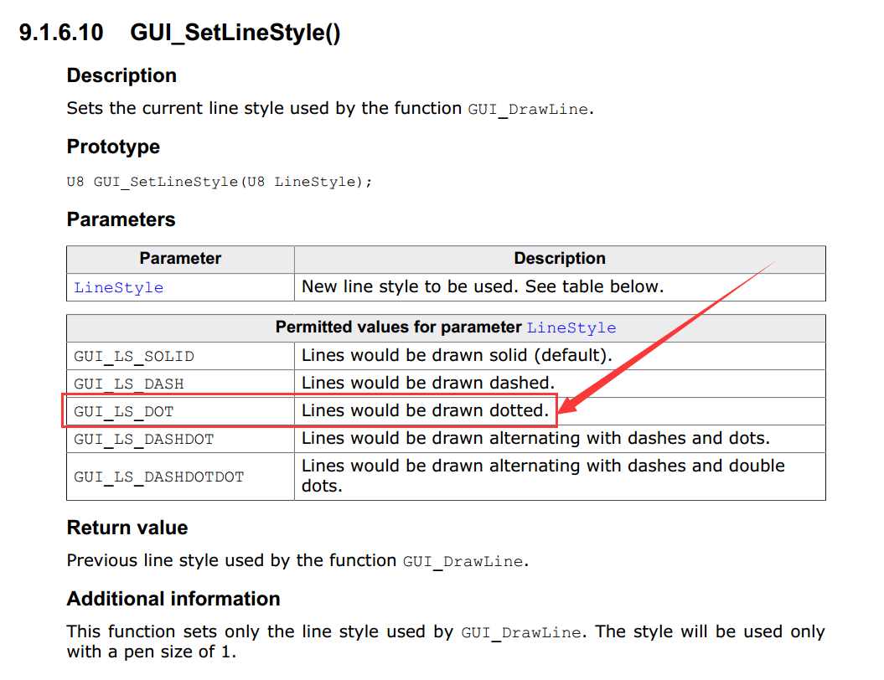
Task: Click the "Prototype" heading
Action: pos(113,147)
